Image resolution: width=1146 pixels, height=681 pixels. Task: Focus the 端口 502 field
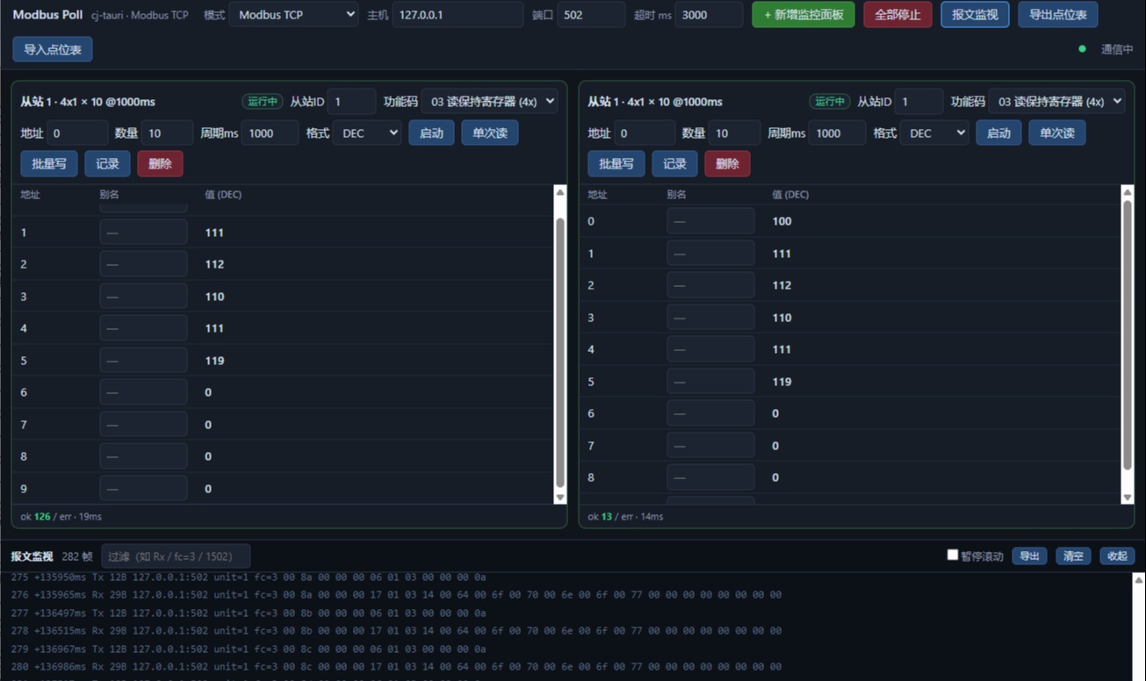(591, 15)
